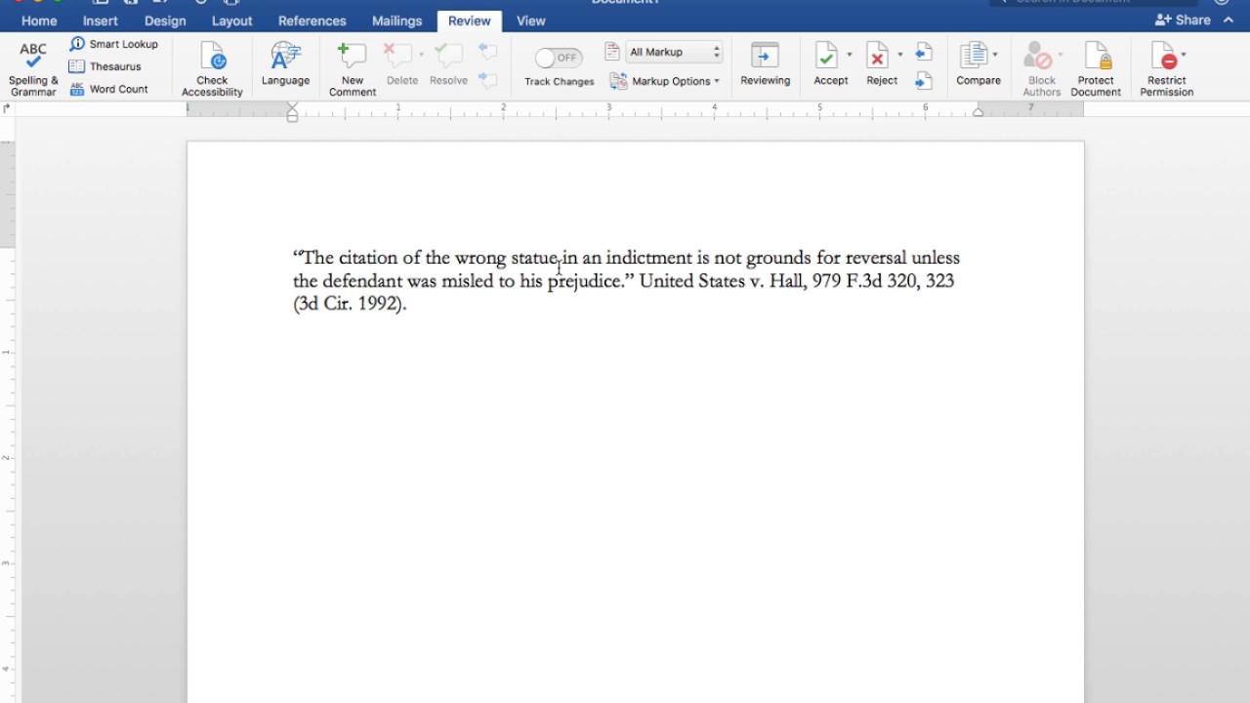
Task: Accept the current change
Action: [x=826, y=64]
